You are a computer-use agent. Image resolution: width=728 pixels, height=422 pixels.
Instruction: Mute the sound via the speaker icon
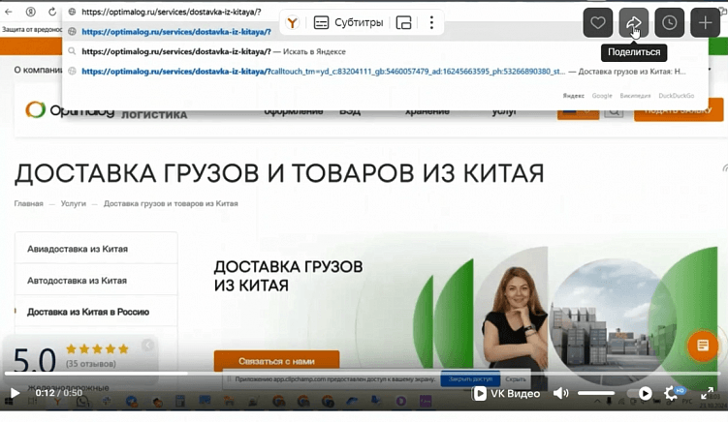tap(560, 393)
